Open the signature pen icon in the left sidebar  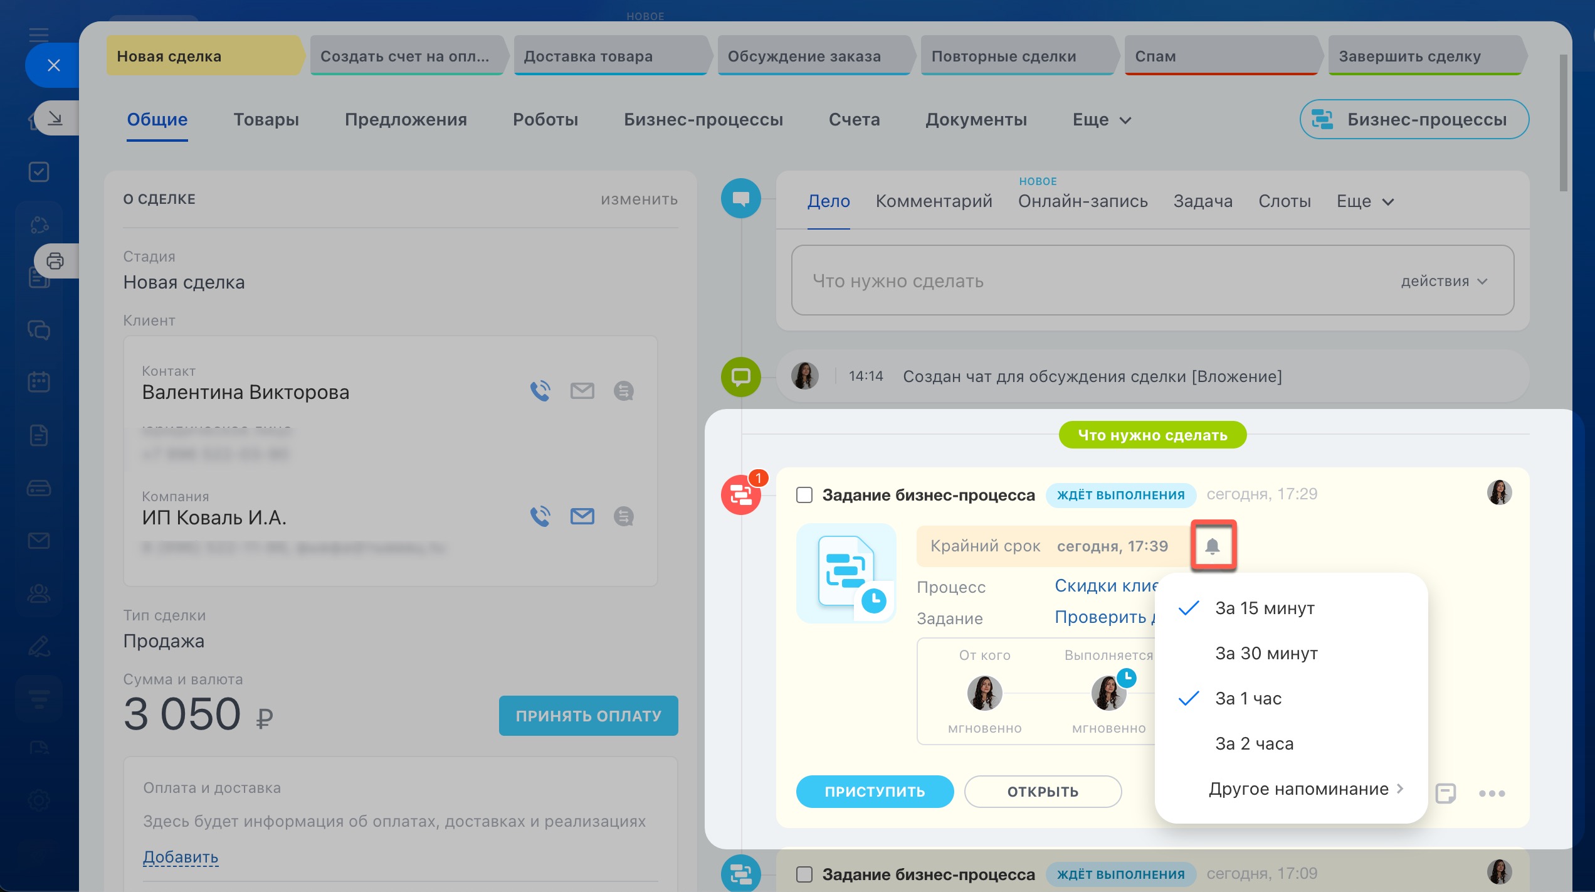point(39,646)
